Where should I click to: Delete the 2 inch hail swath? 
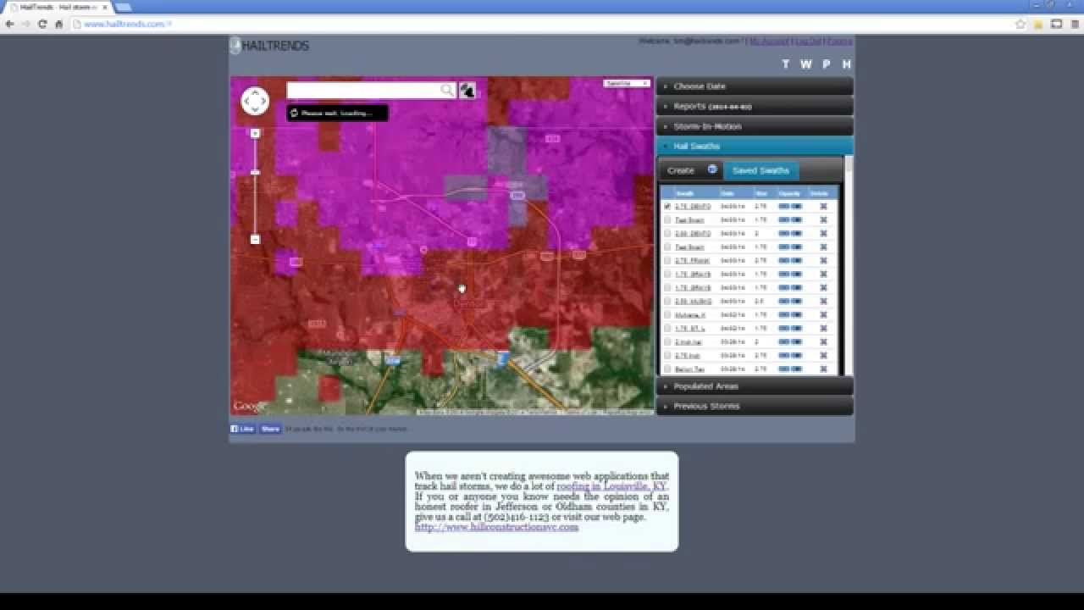(822, 342)
